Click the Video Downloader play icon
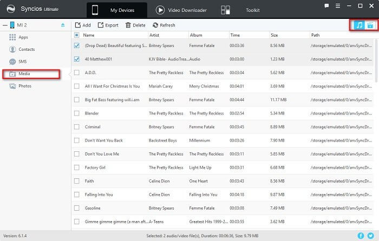 (x=160, y=10)
